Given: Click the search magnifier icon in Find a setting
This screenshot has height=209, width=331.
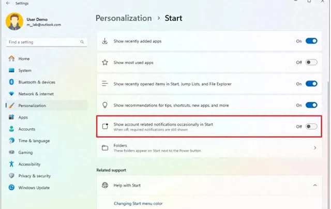Looking at the screenshot, I should tap(82, 42).
